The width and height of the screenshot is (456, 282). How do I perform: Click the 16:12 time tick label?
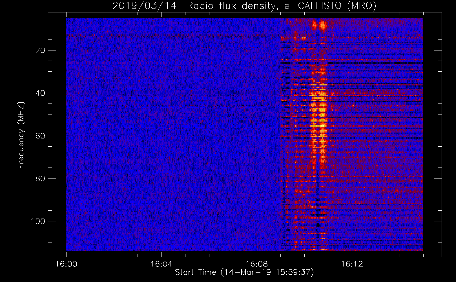click(352, 264)
